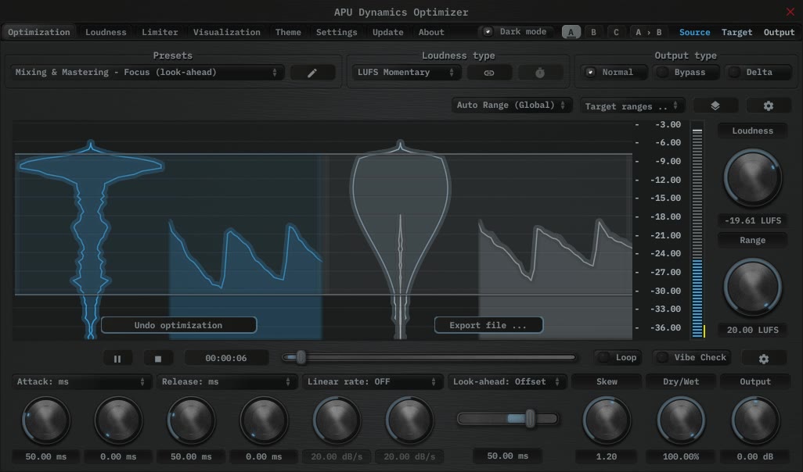Click the second Linear rate knob
This screenshot has width=803, height=472.
(x=409, y=420)
